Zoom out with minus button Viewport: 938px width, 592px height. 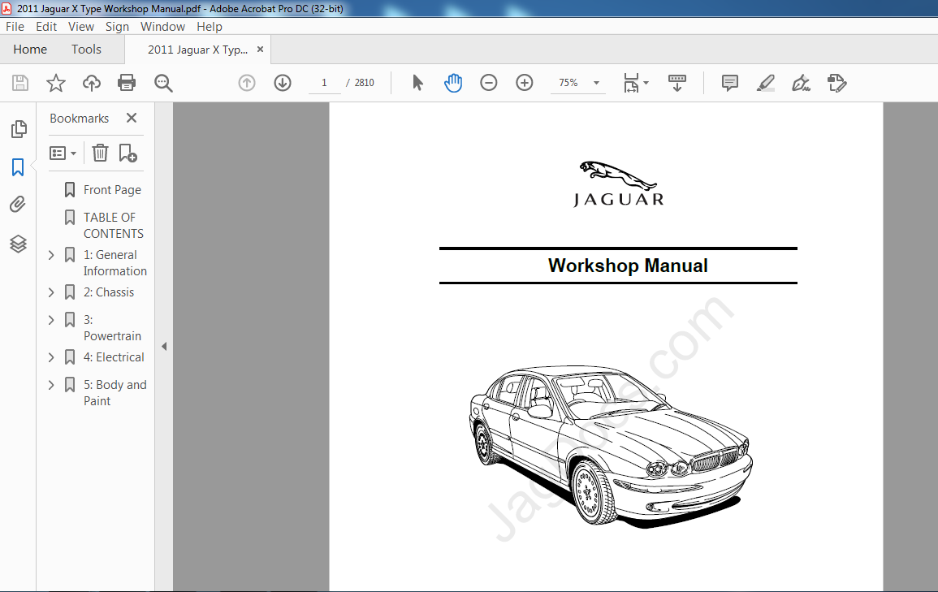click(489, 83)
